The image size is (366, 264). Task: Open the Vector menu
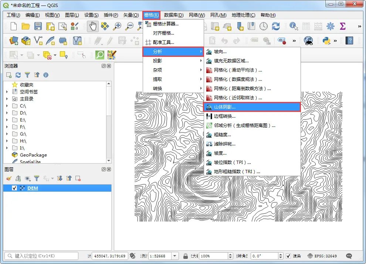tap(131, 15)
